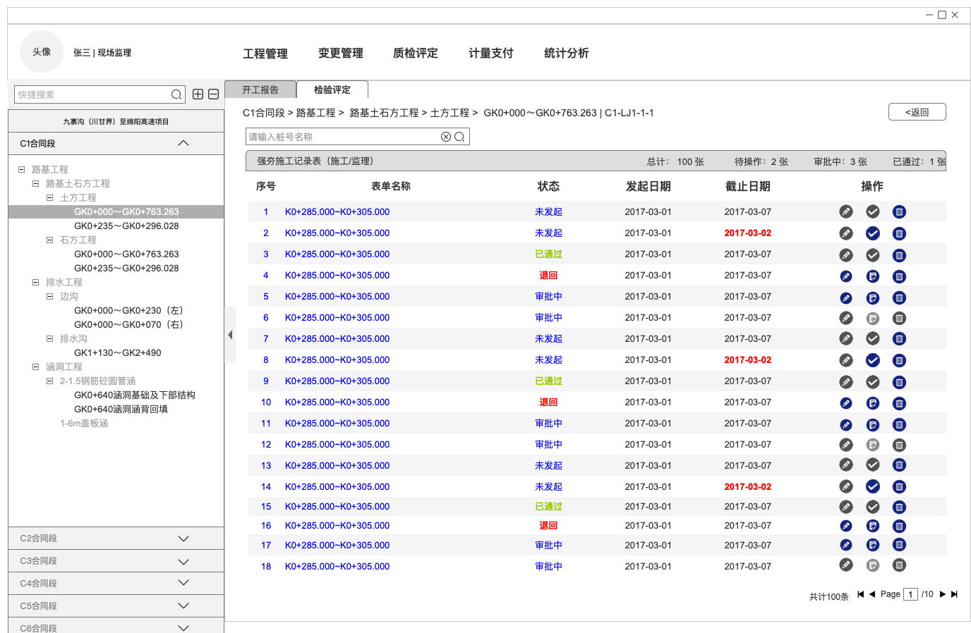Viewport: 971px width, 633px height.
Task: Select tree item GK1+130~GK2+490
Action: coord(118,352)
